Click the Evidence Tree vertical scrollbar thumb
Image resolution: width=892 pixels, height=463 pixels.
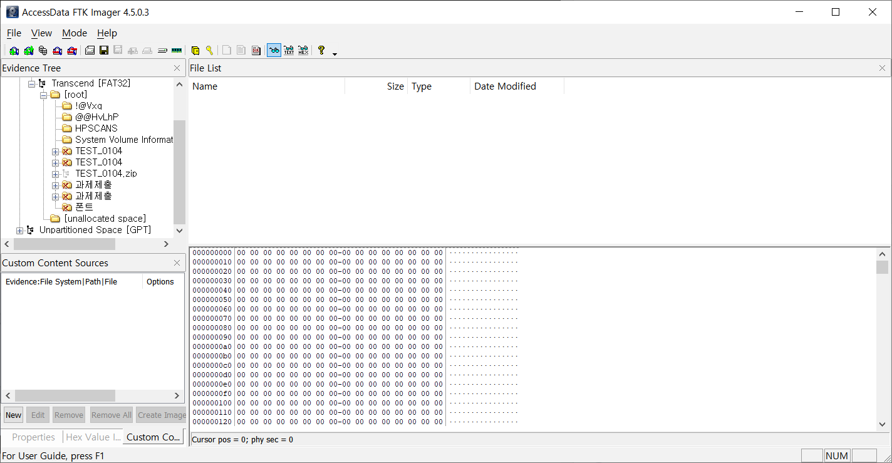click(180, 172)
